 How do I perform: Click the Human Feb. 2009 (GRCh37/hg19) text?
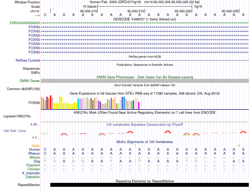click(x=115, y=2)
